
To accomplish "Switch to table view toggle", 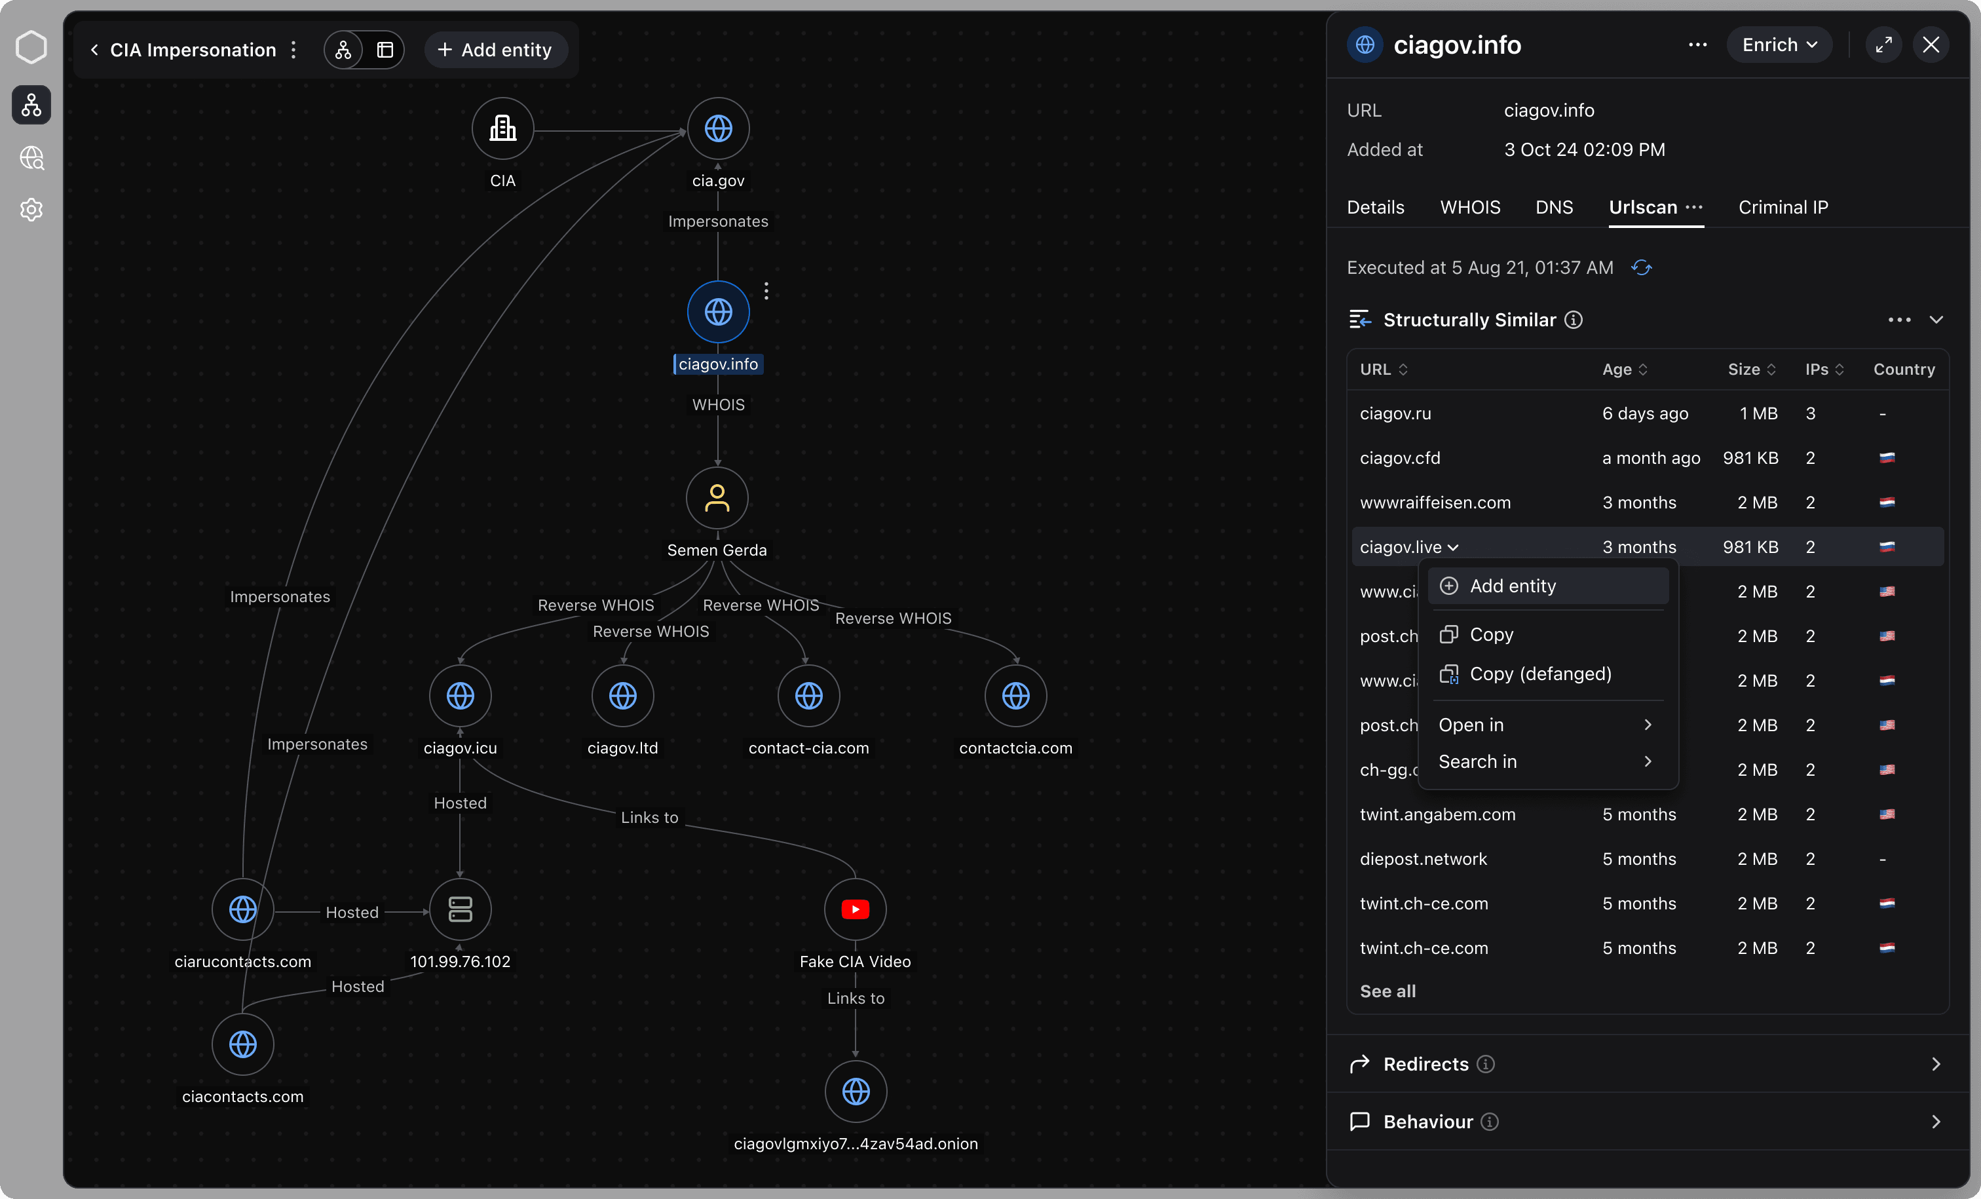I will click(x=385, y=50).
